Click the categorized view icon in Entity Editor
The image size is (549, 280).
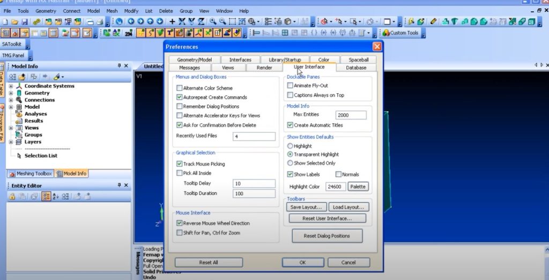tap(46, 197)
